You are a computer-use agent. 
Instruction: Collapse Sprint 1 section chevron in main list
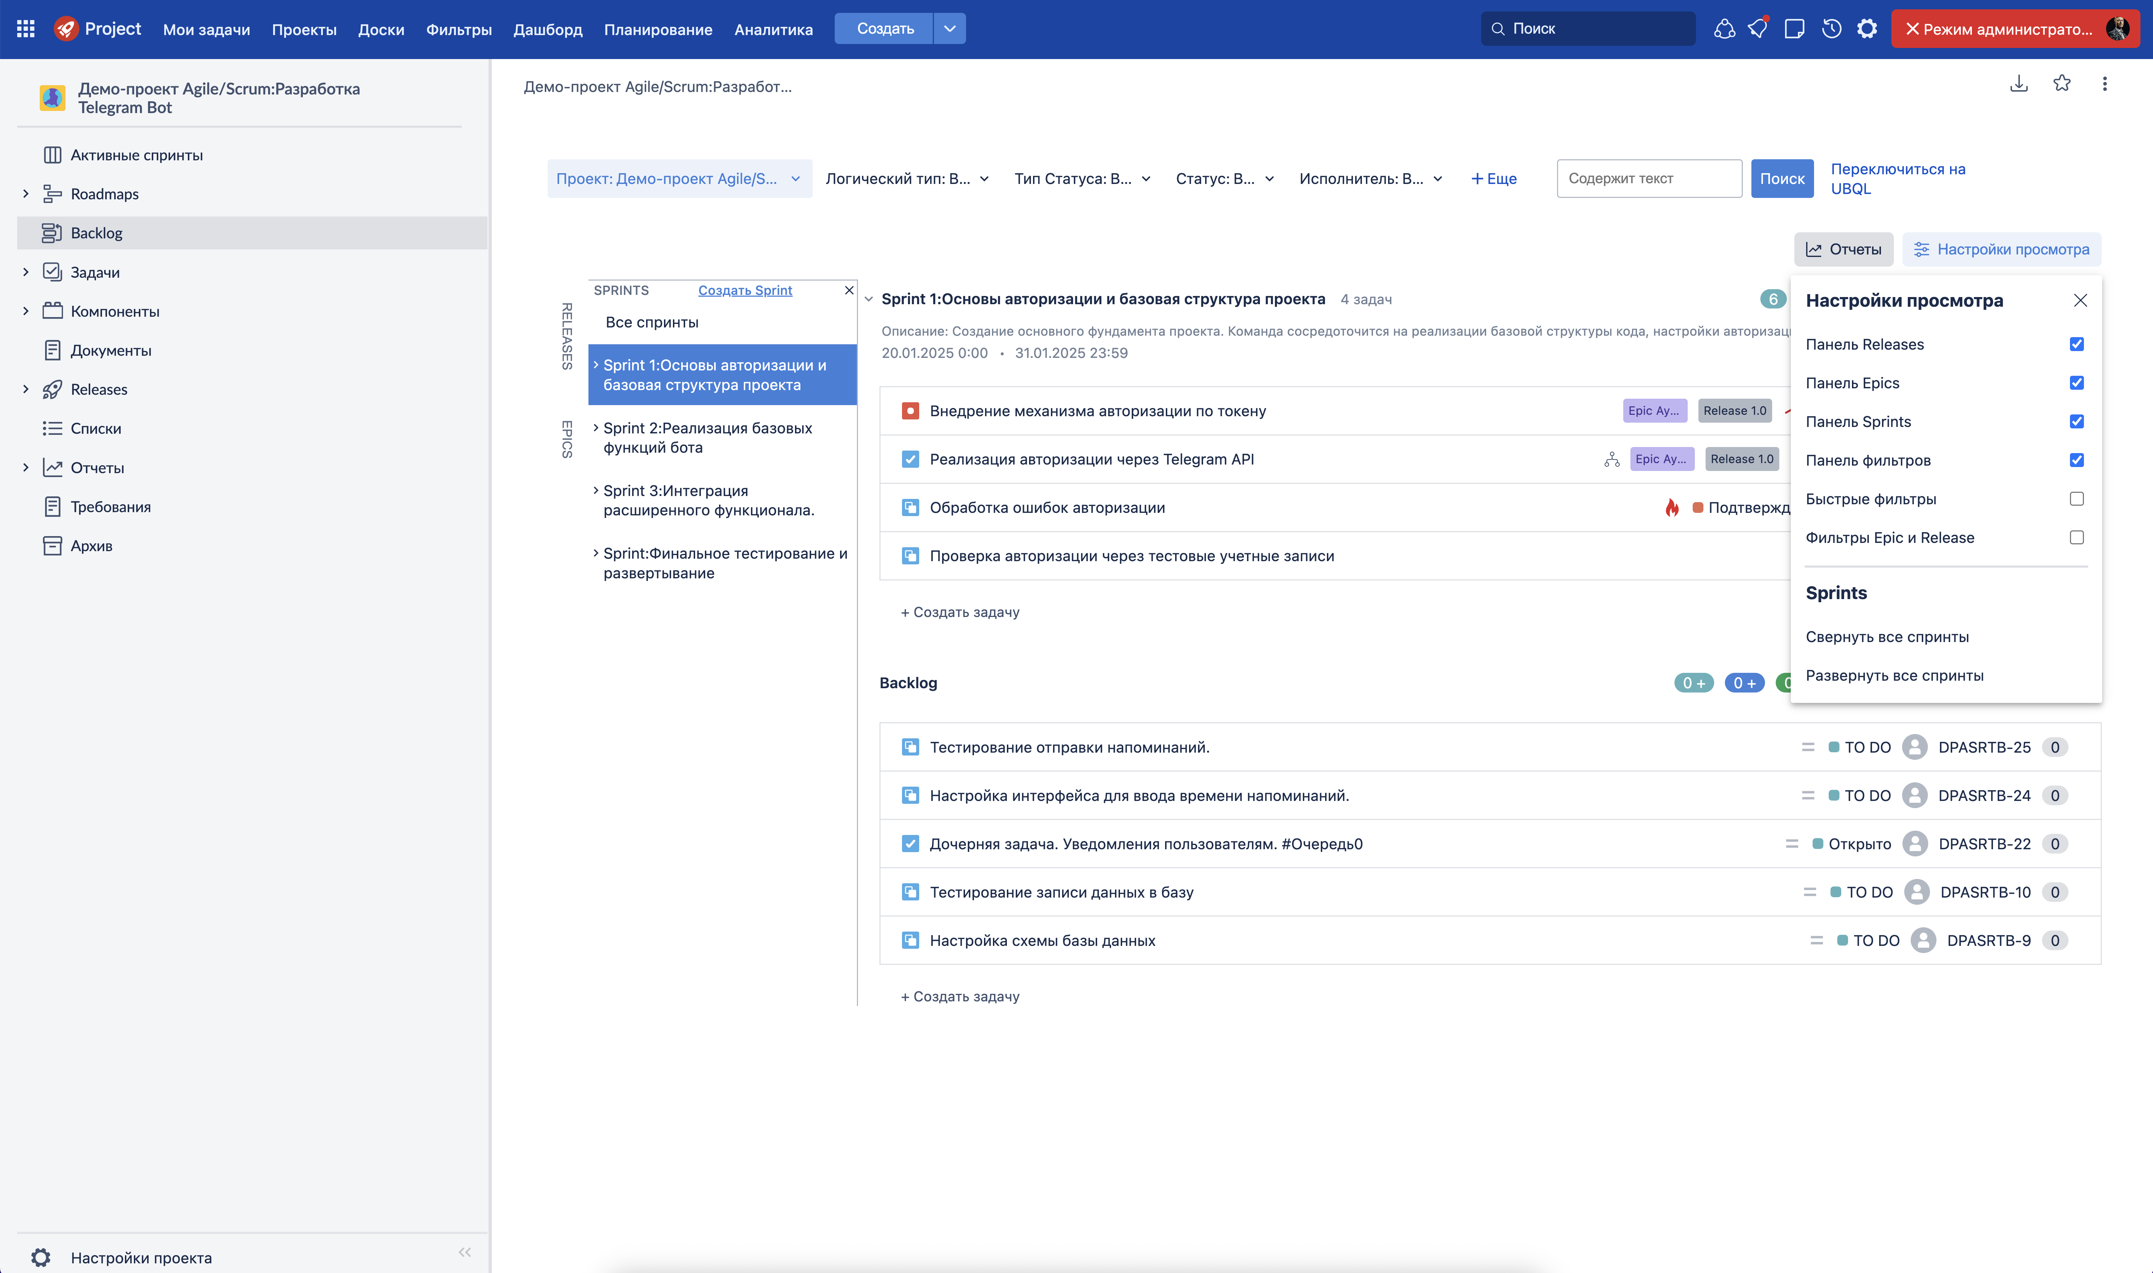[869, 300]
